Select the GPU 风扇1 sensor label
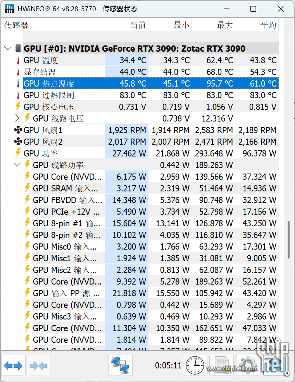Screen dimensions: 295x382 coord(43,130)
